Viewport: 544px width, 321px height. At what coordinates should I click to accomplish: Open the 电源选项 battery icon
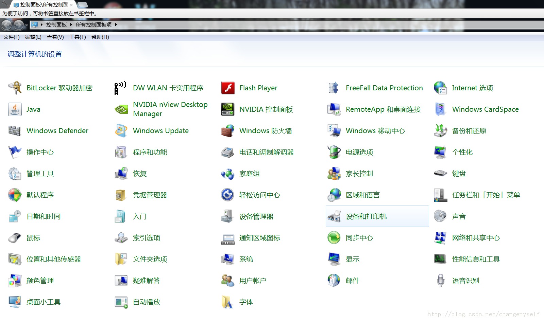pos(334,152)
